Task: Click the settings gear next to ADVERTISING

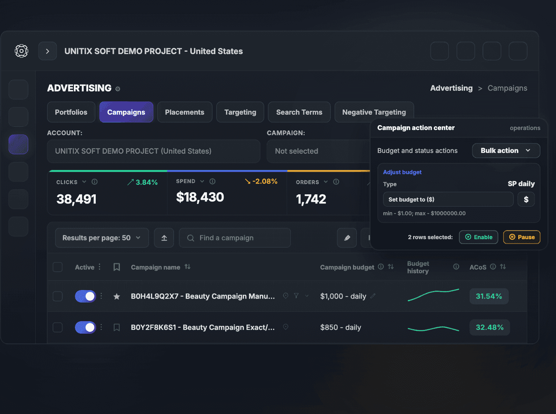Action: click(x=118, y=89)
